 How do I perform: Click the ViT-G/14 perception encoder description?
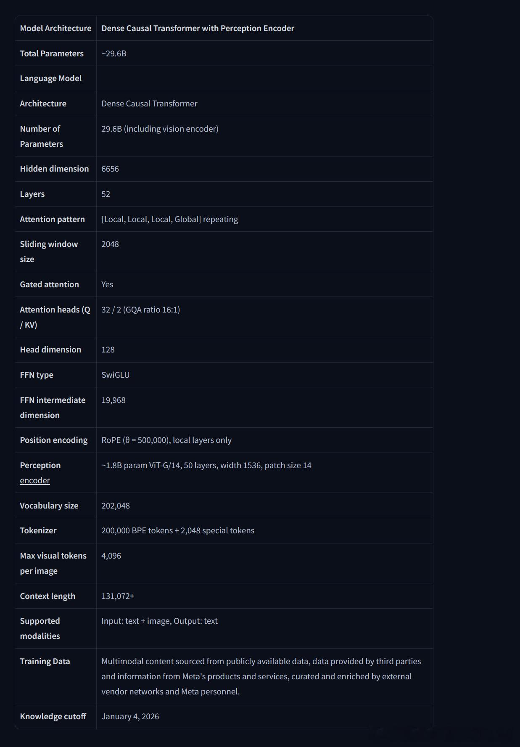[206, 465]
